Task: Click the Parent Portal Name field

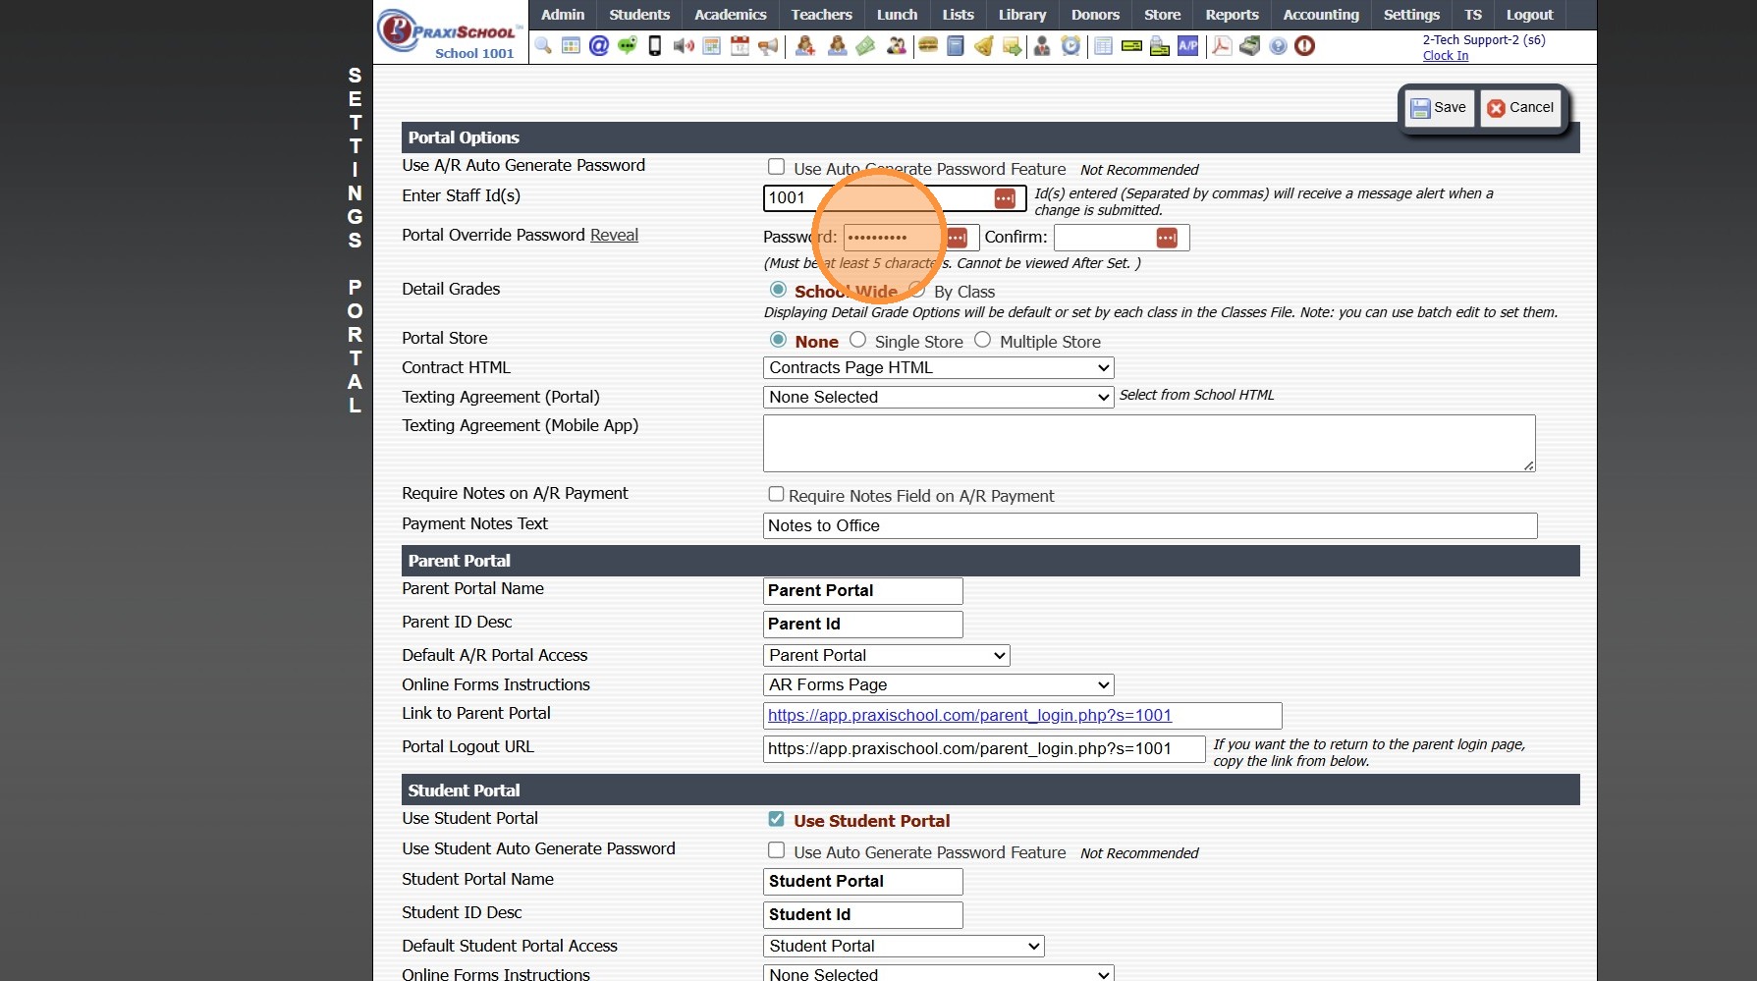Action: pyautogui.click(x=863, y=590)
